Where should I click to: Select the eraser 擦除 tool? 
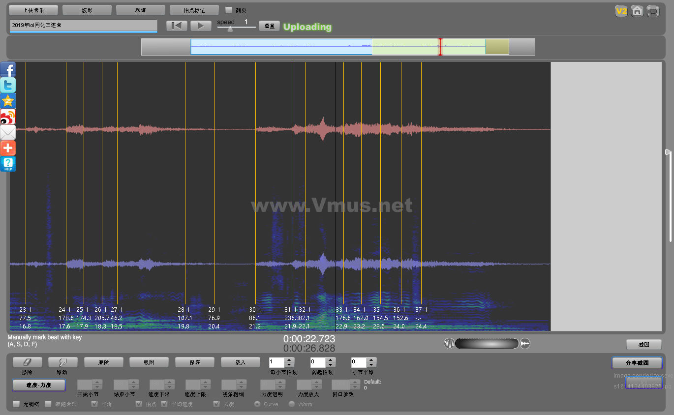[27, 362]
